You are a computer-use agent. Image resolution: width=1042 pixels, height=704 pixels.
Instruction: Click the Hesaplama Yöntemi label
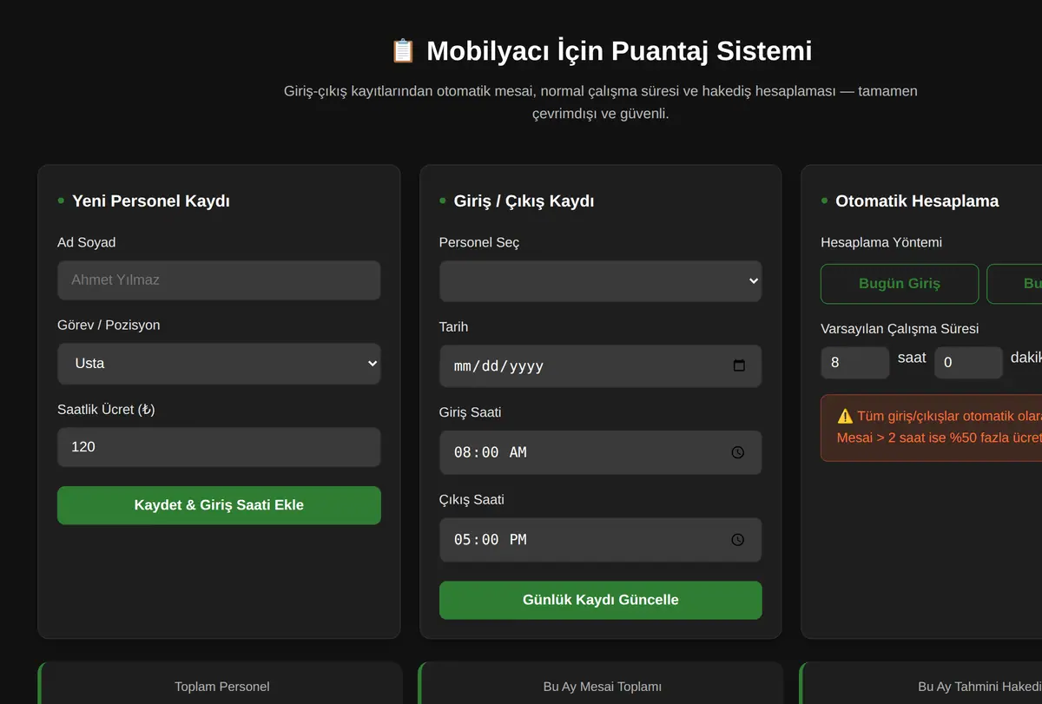881,242
